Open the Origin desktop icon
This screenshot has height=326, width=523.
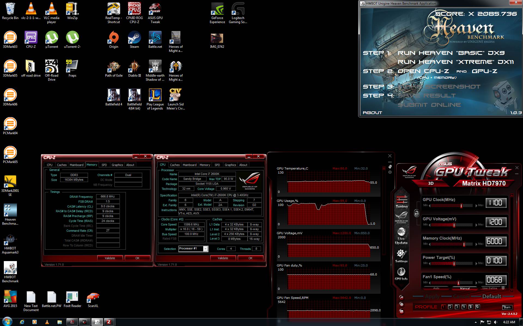coord(114,40)
